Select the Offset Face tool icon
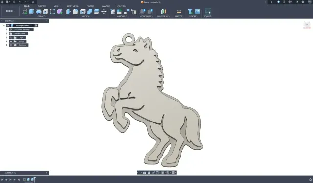This screenshot has height=183, width=313. 97,12
